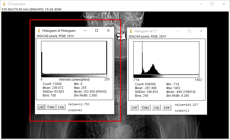The width and height of the screenshot is (230, 140).
Task: Click grayscale gradient bar under Histogram of Histogram plot
Action: tap(74, 76)
